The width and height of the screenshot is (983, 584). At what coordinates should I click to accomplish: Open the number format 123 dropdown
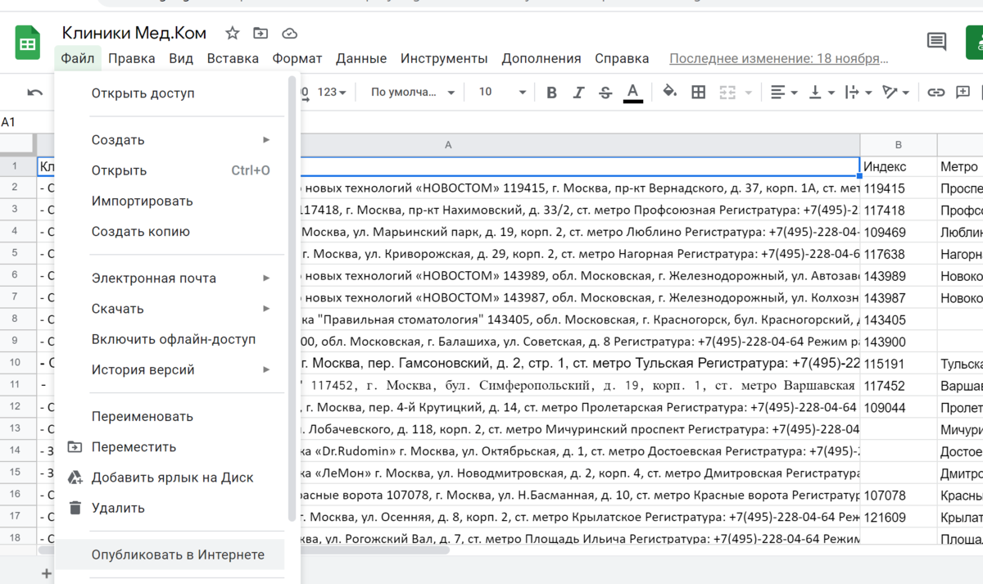(332, 93)
